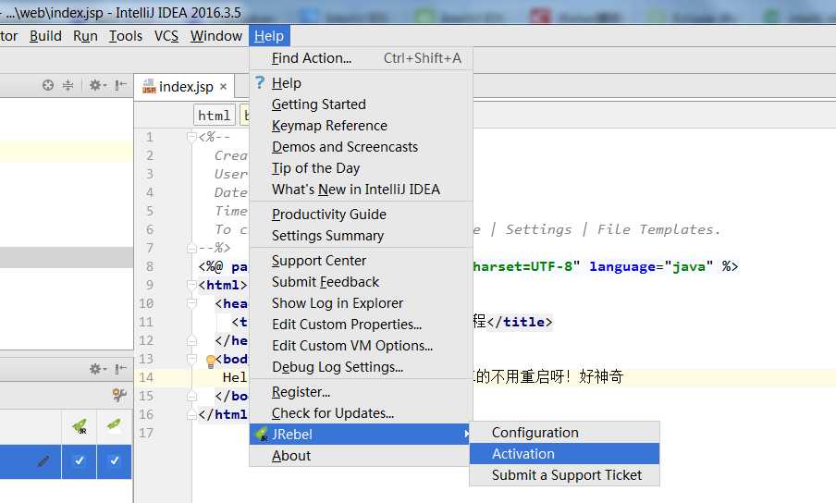This screenshot has height=503, width=836.
Task: Show Tip of the Day
Action: click(361, 168)
